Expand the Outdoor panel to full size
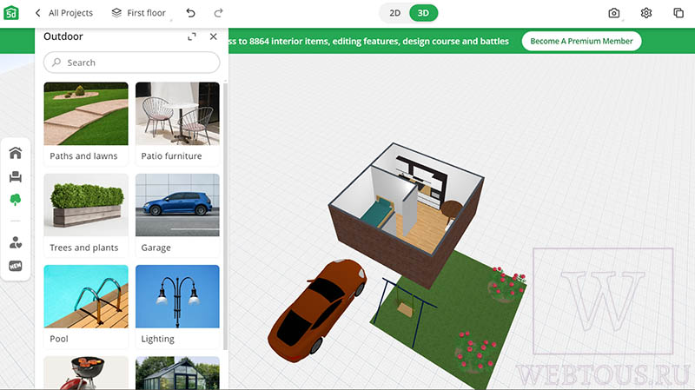 tap(192, 36)
